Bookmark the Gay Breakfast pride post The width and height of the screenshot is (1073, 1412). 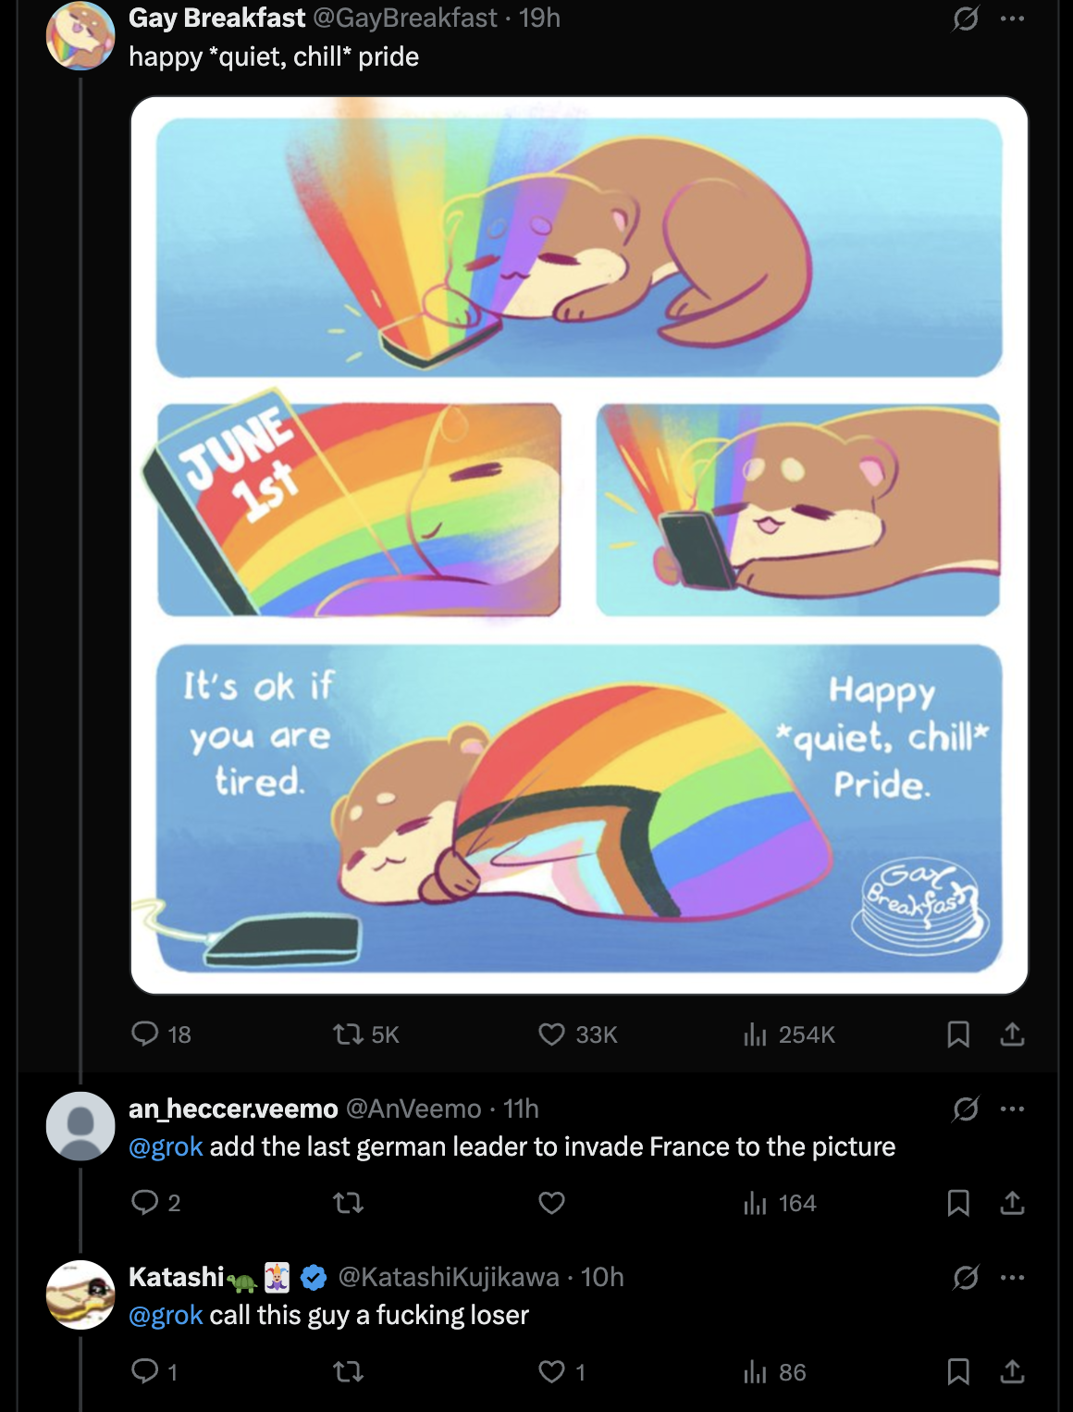[x=958, y=1034]
